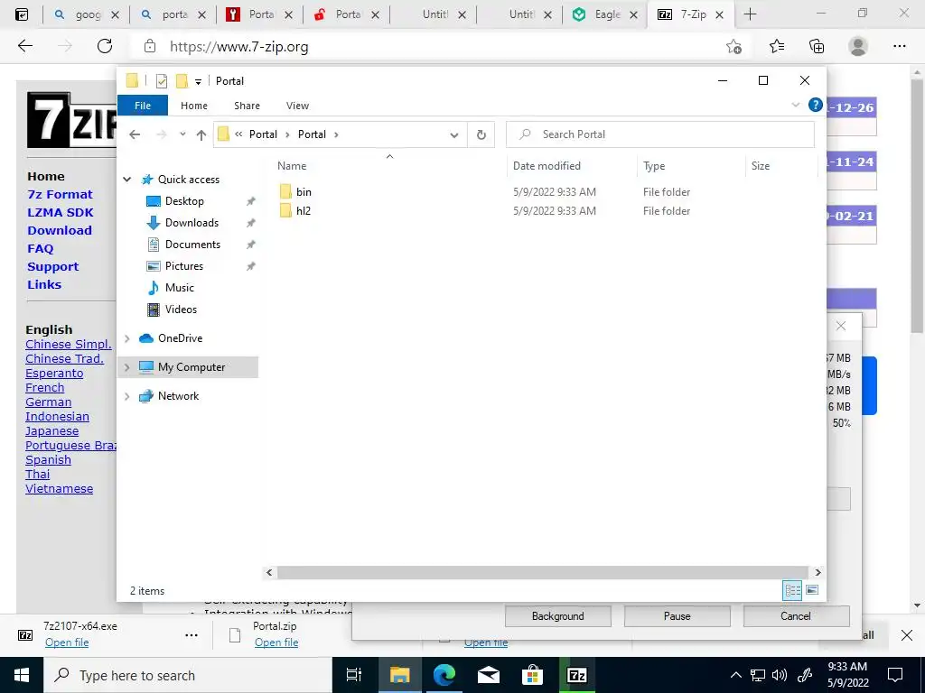The width and height of the screenshot is (925, 693).
Task: Reload the browser page
Action: coord(105,46)
